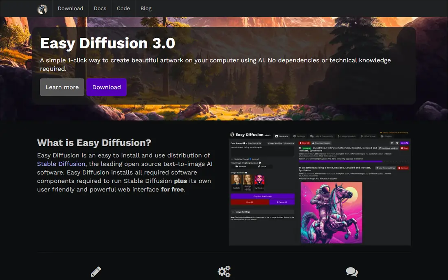Open the Easy Diffusion interface screenshot
This screenshot has height=280, width=448.
pyautogui.click(x=320, y=188)
